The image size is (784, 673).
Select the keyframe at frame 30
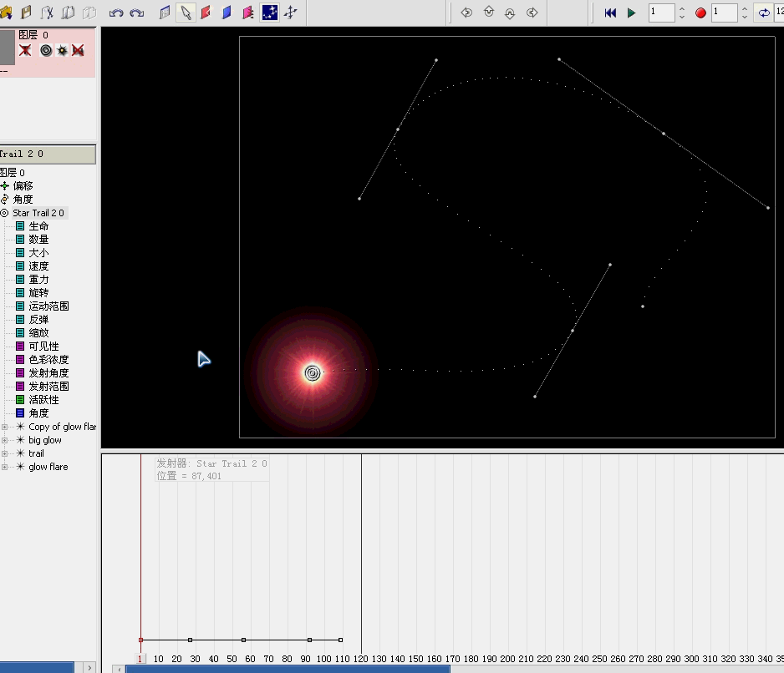tap(190, 640)
